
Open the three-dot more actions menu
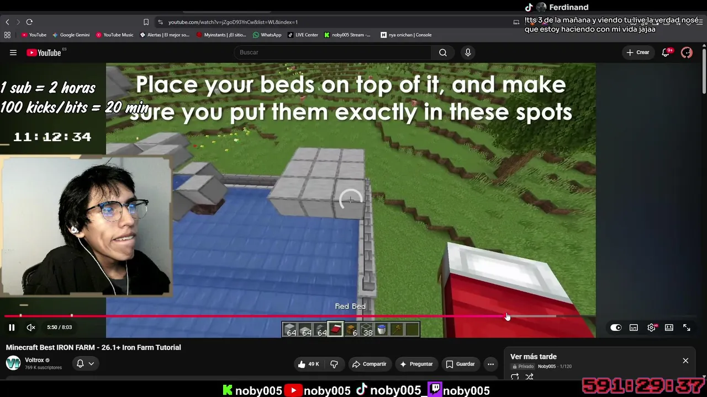(490, 364)
